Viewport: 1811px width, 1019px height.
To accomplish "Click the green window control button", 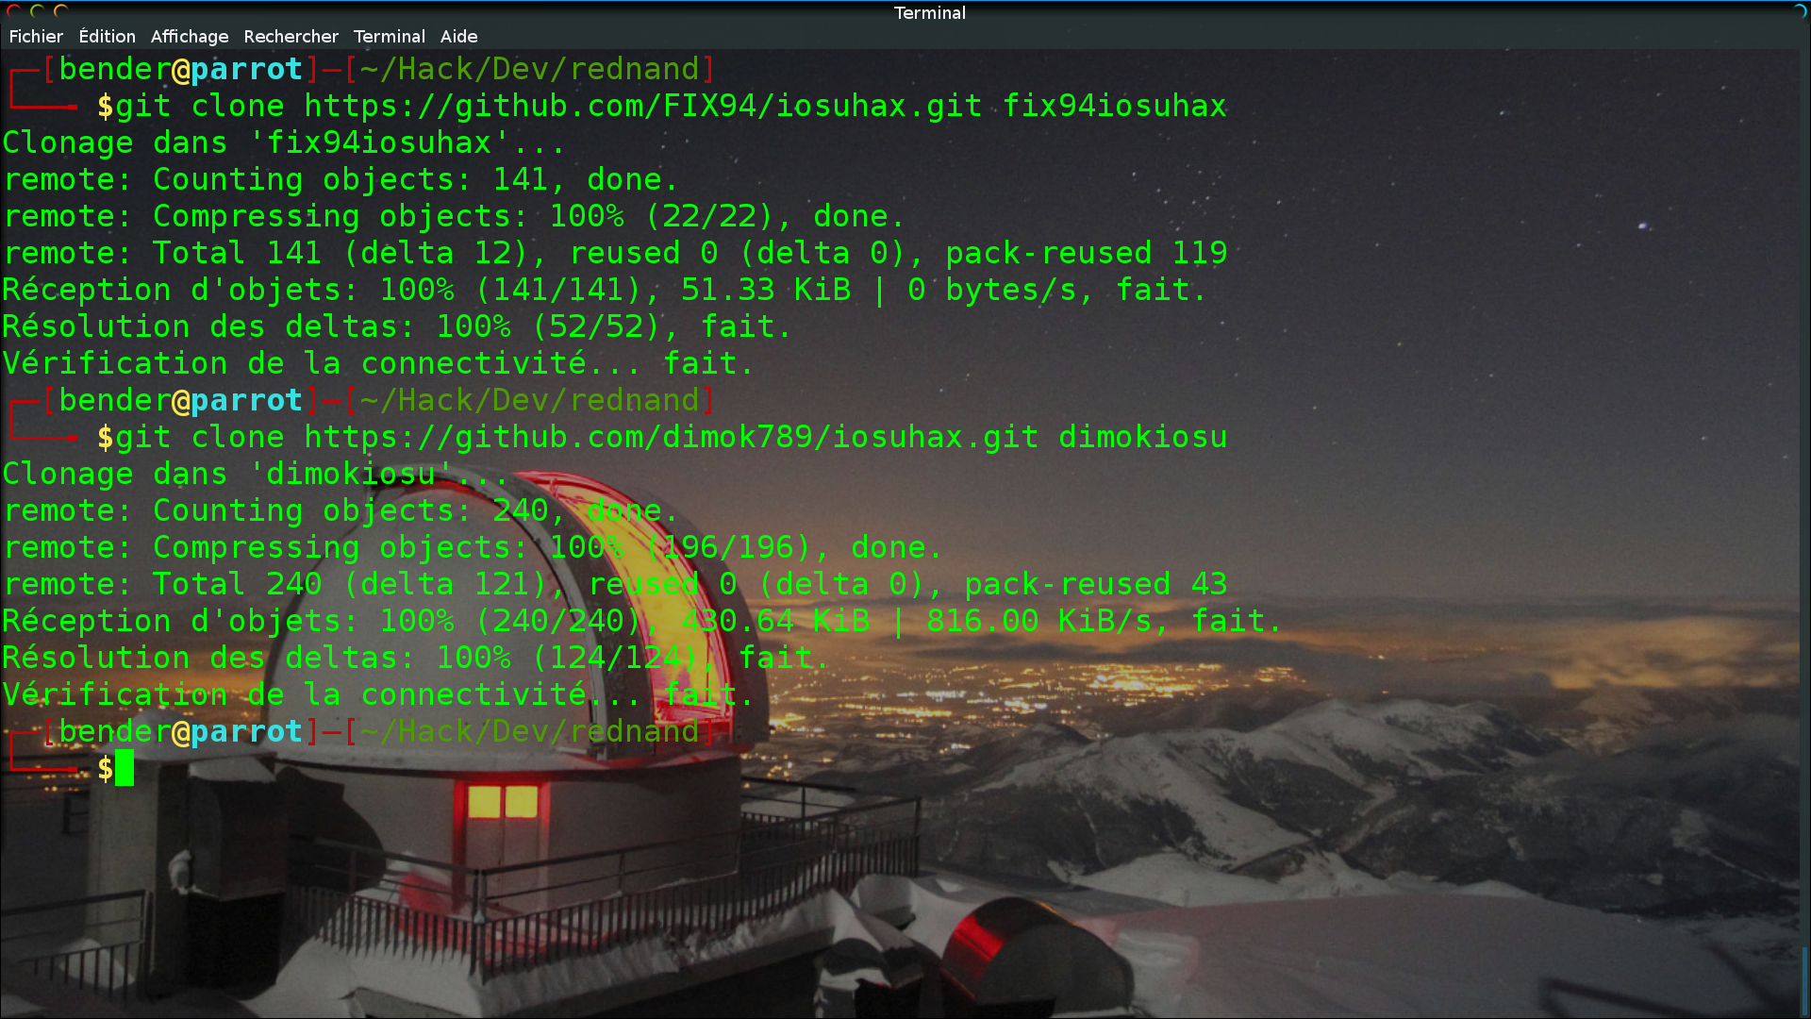I will 38,11.
